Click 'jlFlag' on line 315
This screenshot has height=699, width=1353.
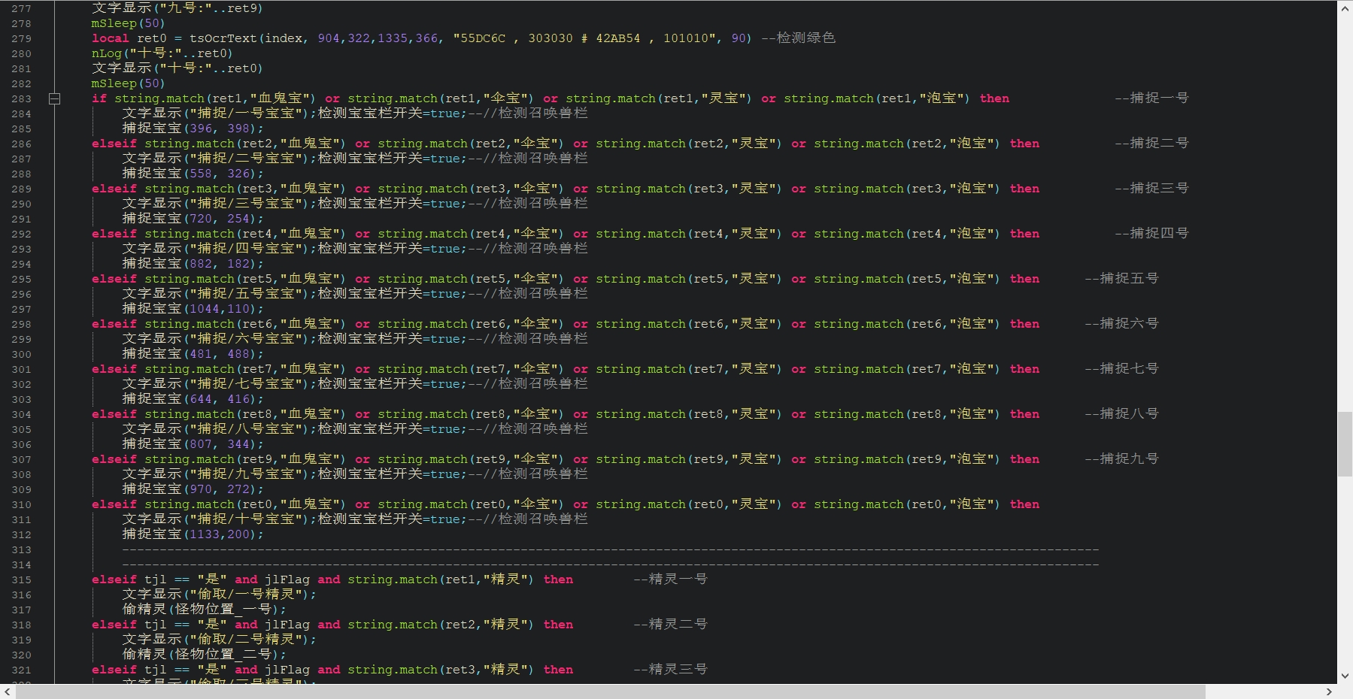tap(287, 579)
